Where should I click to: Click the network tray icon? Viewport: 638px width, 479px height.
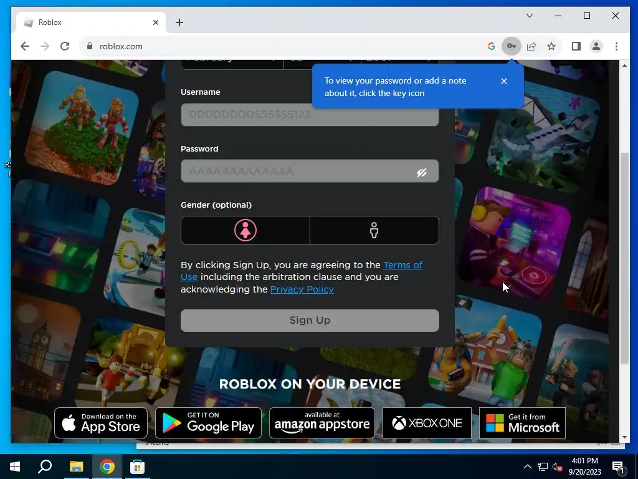coord(543,467)
